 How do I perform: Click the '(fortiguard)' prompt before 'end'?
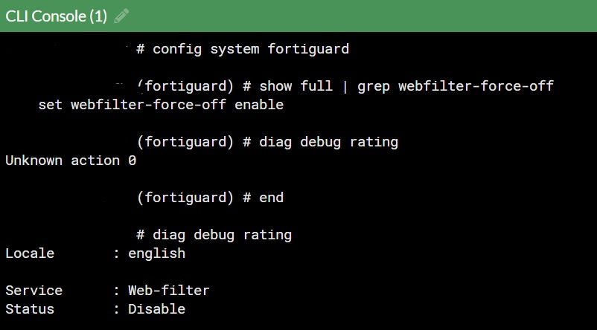[x=185, y=198]
